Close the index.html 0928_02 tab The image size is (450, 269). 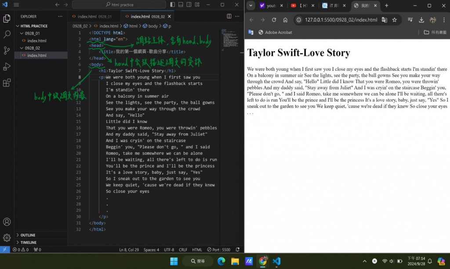click(169, 16)
